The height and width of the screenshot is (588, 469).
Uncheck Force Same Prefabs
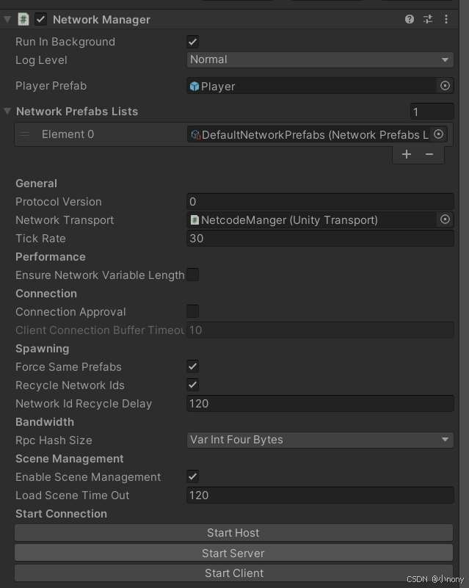point(192,367)
